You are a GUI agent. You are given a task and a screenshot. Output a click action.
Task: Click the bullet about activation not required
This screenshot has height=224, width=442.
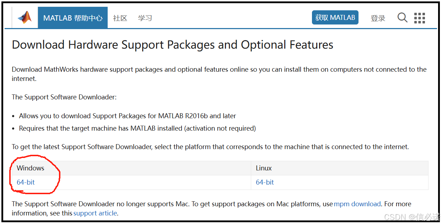tap(138, 128)
